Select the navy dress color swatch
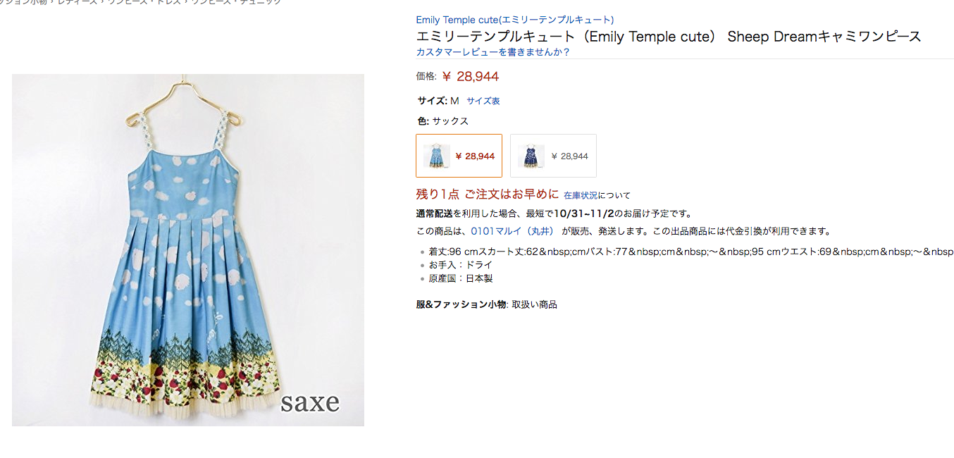This screenshot has width=954, height=458. [x=553, y=156]
